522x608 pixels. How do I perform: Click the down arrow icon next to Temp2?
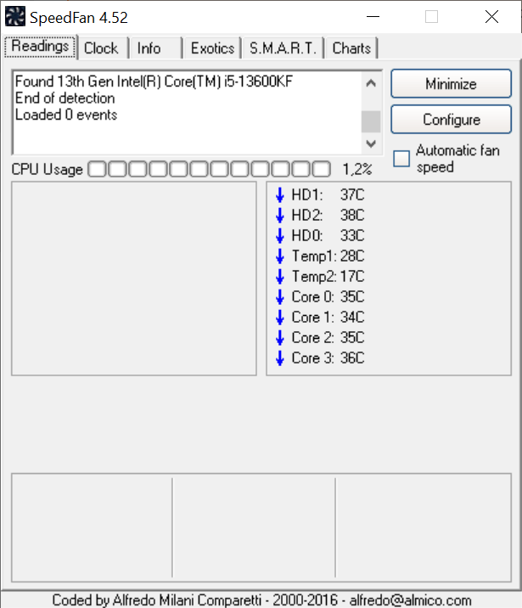(x=280, y=277)
